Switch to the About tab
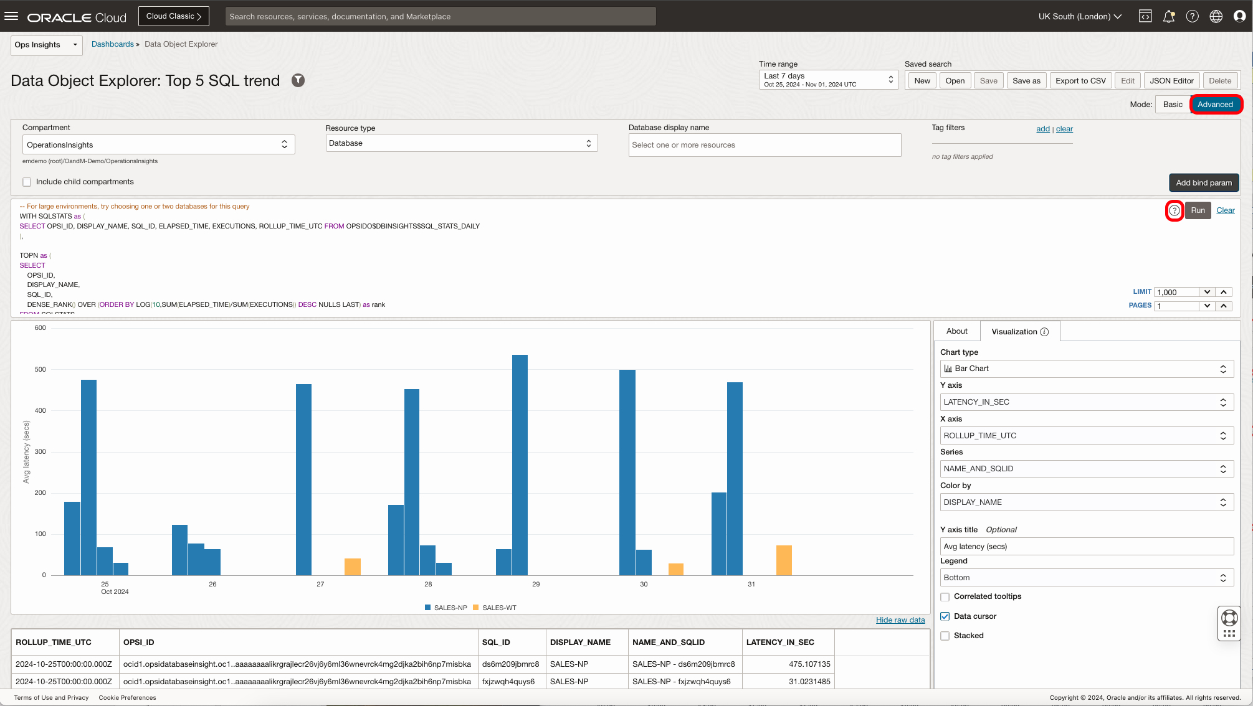1253x706 pixels. coord(956,331)
